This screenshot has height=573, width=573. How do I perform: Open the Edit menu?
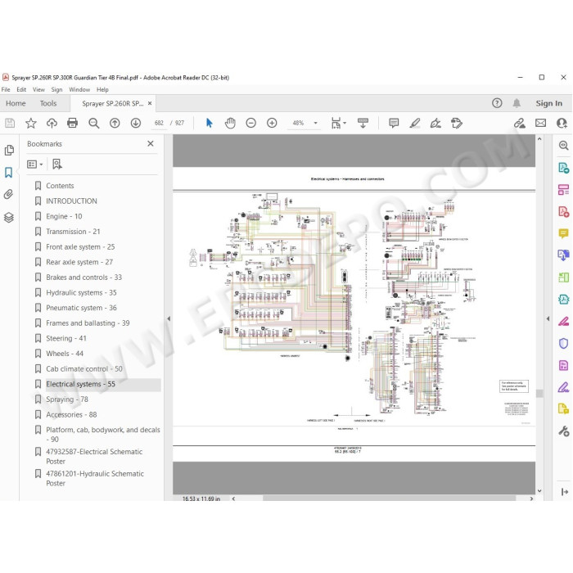click(x=21, y=89)
